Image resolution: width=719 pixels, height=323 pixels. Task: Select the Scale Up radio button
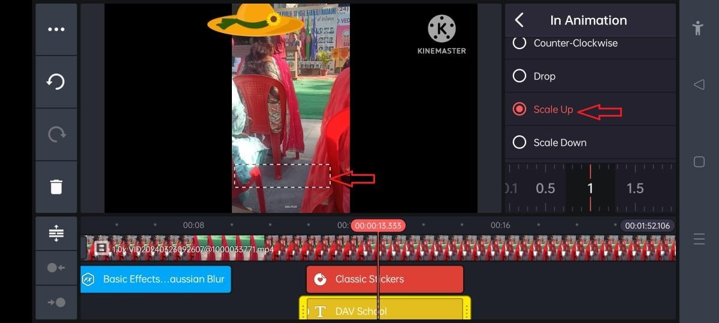pyautogui.click(x=519, y=109)
